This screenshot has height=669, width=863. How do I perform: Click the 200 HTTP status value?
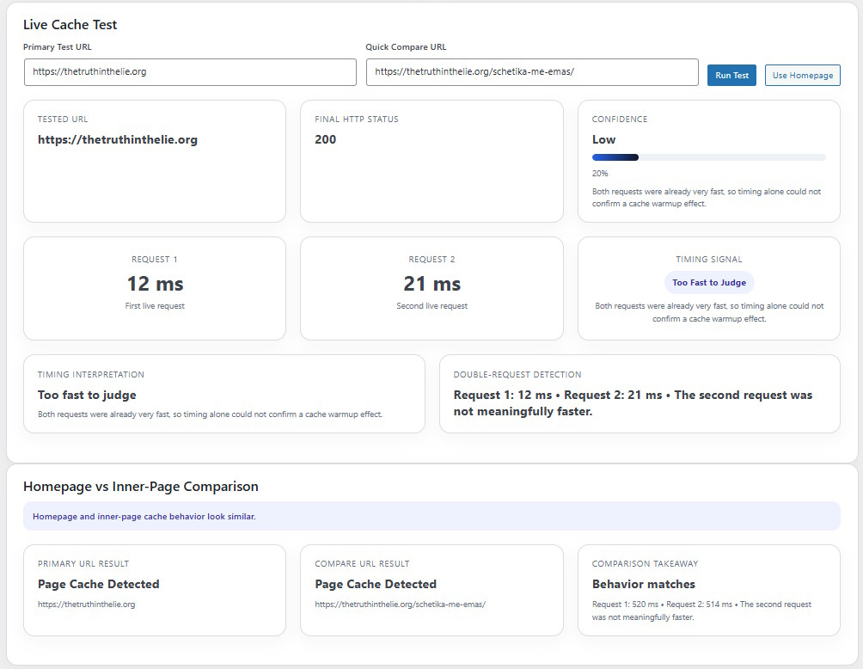point(325,140)
